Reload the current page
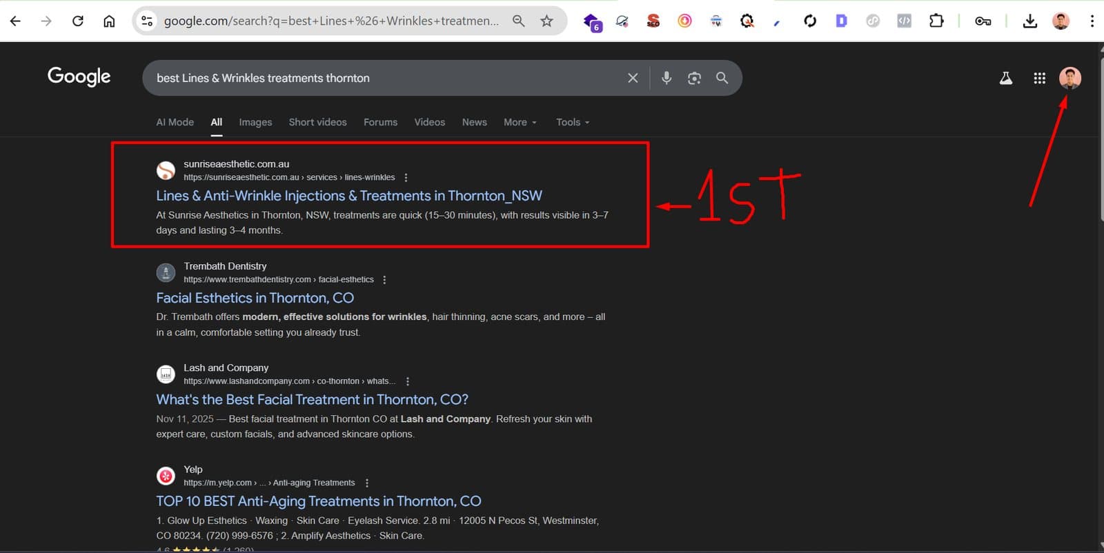 [x=78, y=21]
